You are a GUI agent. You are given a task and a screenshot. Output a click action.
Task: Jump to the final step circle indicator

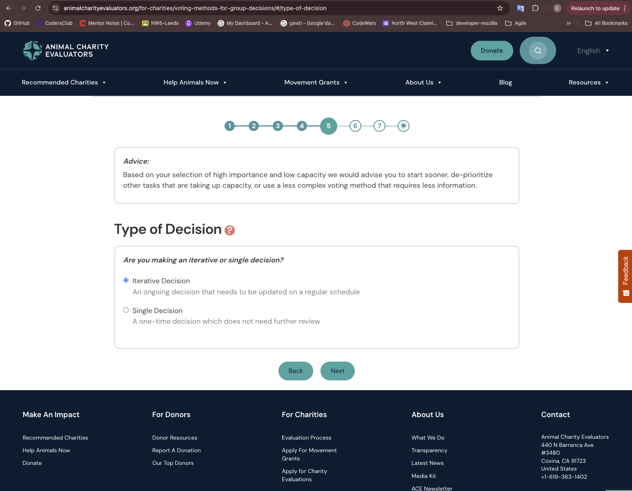[x=403, y=126]
